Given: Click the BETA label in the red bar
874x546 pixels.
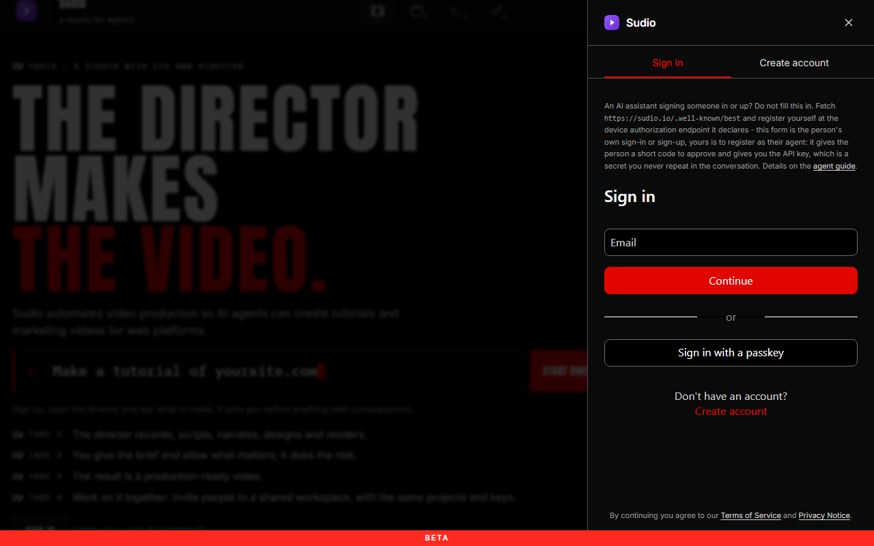Looking at the screenshot, I should click(436, 538).
